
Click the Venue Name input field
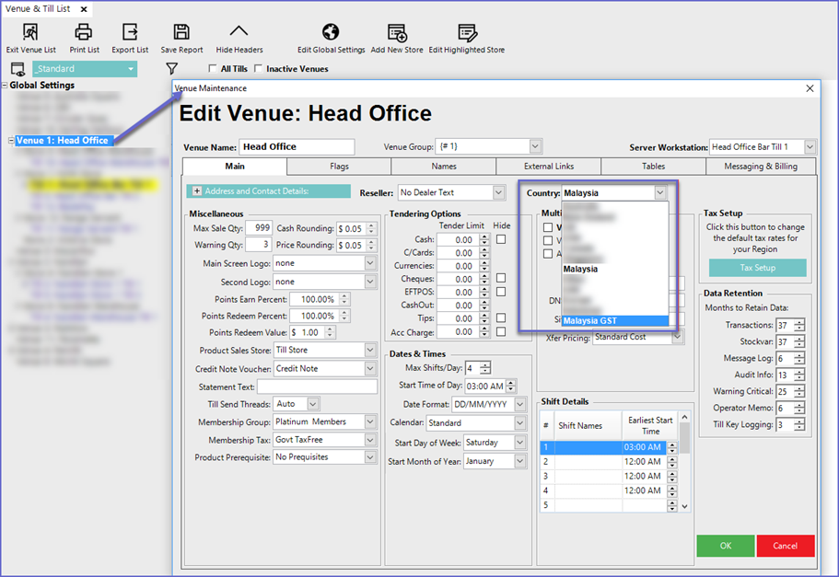(x=296, y=147)
